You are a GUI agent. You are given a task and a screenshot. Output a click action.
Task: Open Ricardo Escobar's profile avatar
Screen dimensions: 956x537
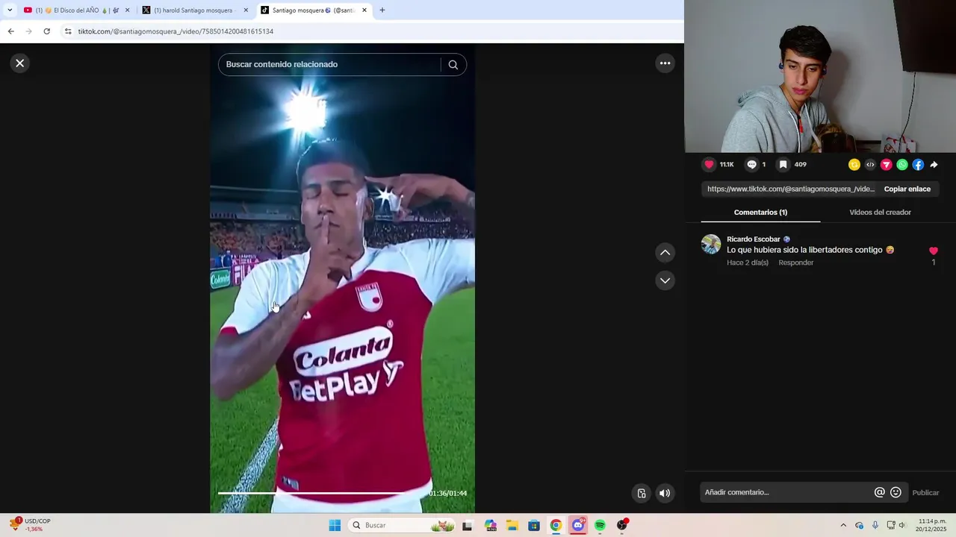(711, 245)
